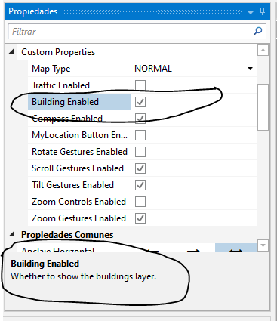Image resolution: width=277 pixels, height=321 pixels.
Task: Turn on Zoom Controls Enabled checkbox
Action: pyautogui.click(x=140, y=202)
